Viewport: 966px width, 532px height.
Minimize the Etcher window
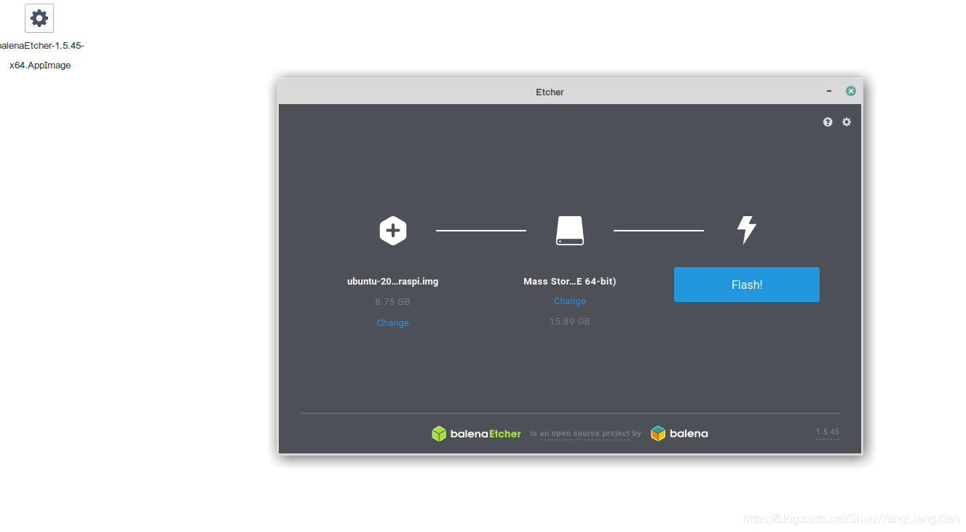tap(829, 91)
